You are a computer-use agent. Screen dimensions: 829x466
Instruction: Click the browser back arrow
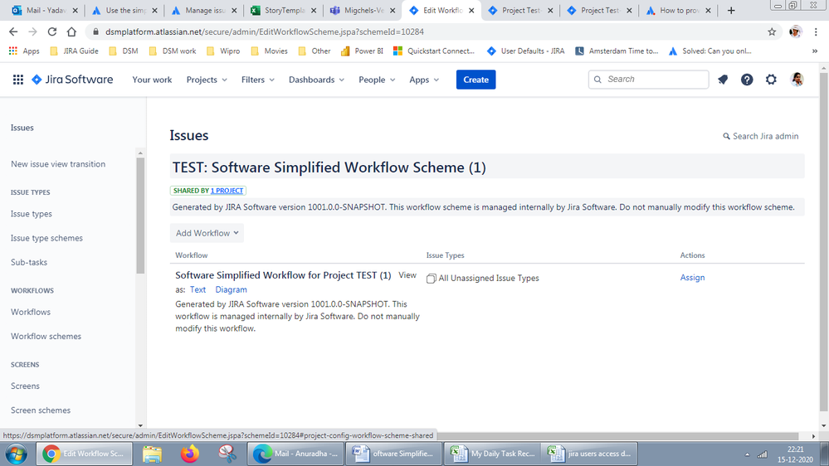(x=13, y=32)
